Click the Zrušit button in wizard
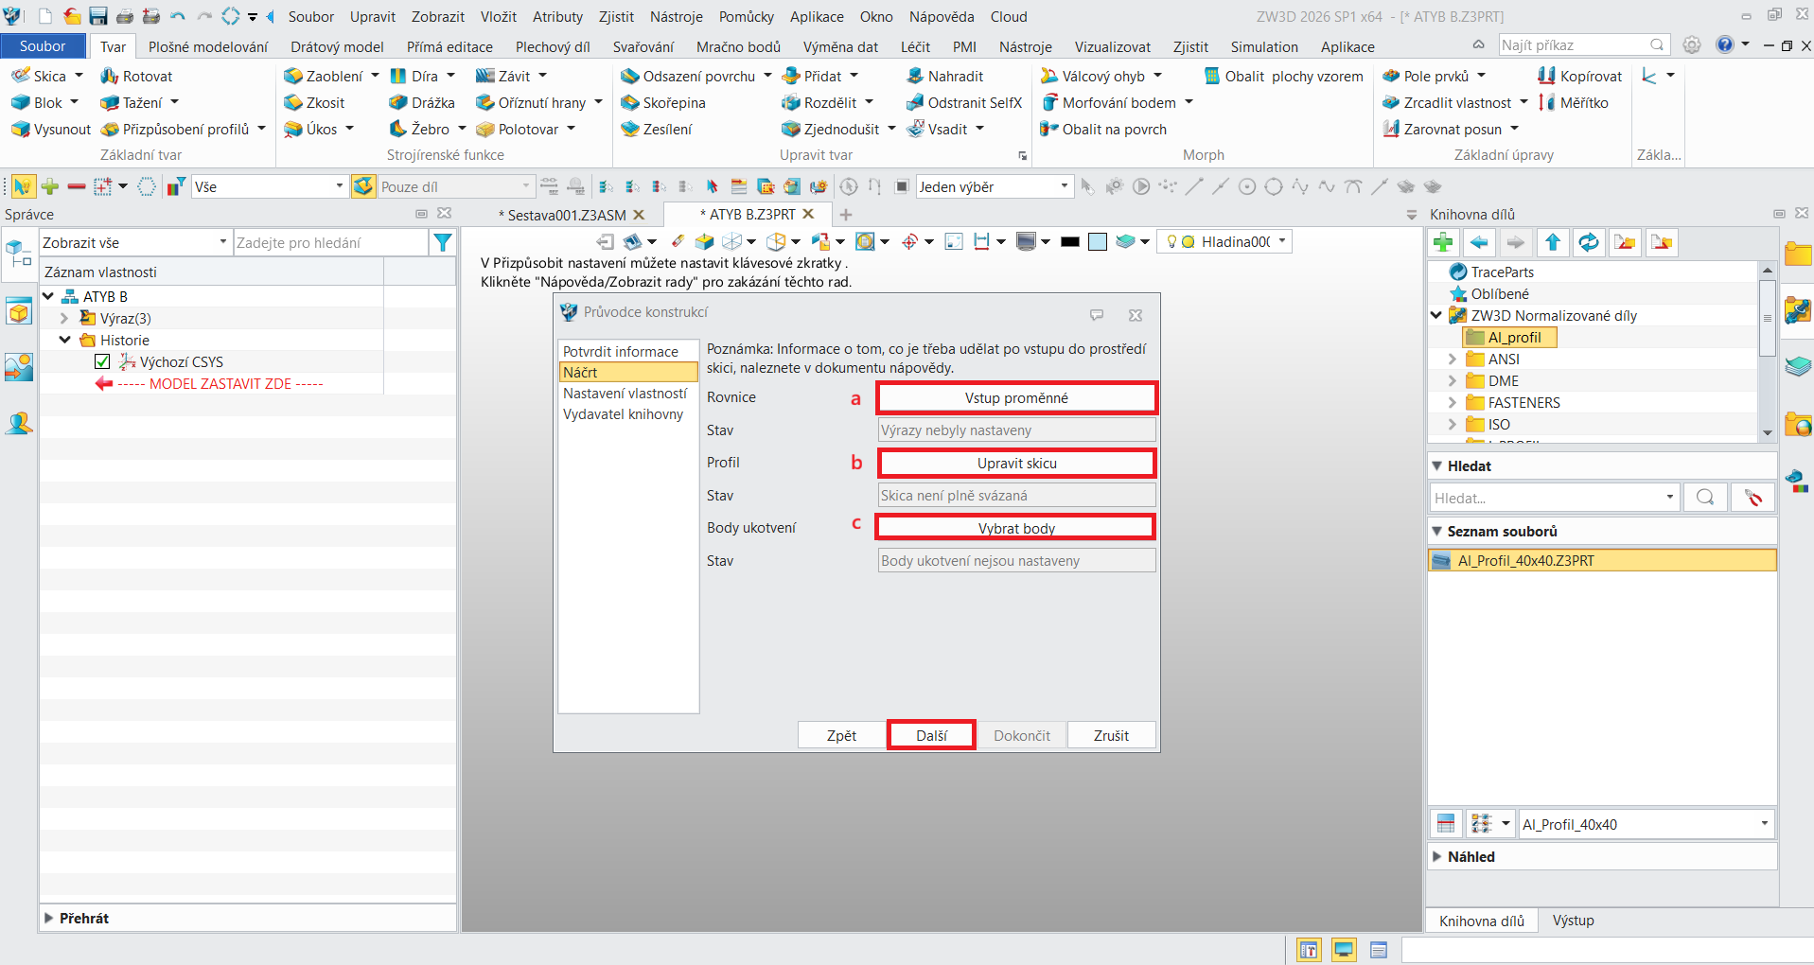Image resolution: width=1814 pixels, height=965 pixels. [1111, 735]
